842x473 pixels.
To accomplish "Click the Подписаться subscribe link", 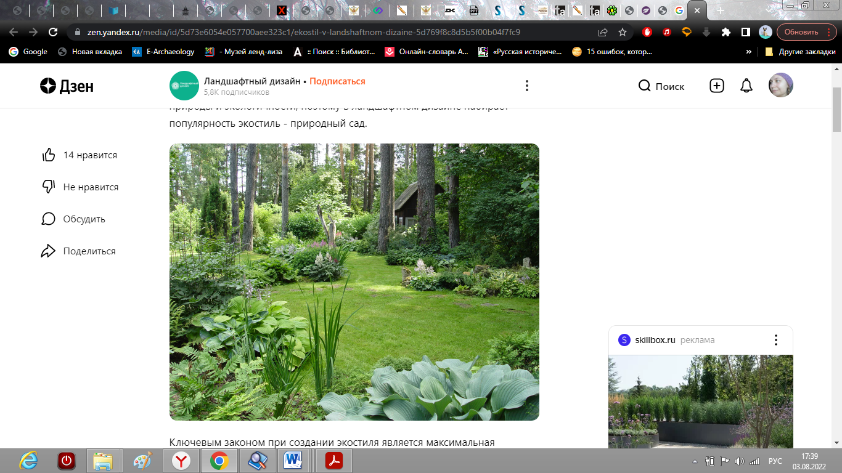I will coord(337,81).
